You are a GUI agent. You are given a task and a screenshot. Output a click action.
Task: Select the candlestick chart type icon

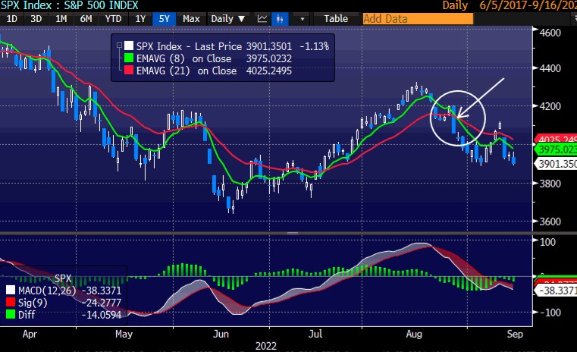click(280, 19)
